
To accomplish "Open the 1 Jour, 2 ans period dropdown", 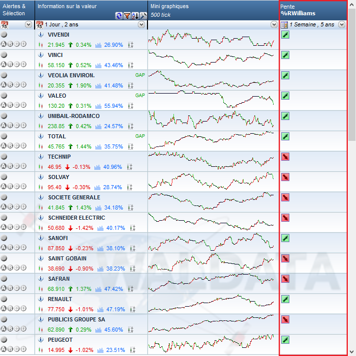I will coord(141,24).
